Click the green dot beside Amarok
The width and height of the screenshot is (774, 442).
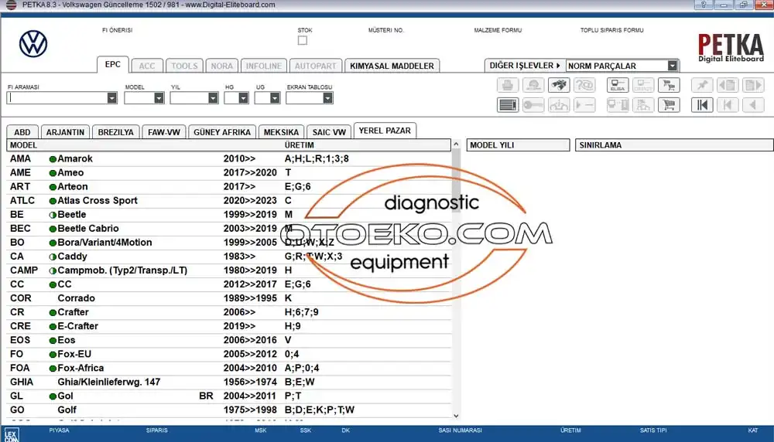[53, 159]
